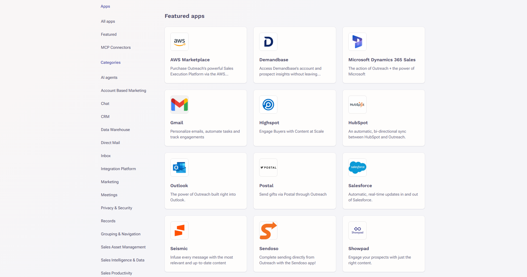Open the Gmail app title
527x277 pixels.
tap(177, 123)
